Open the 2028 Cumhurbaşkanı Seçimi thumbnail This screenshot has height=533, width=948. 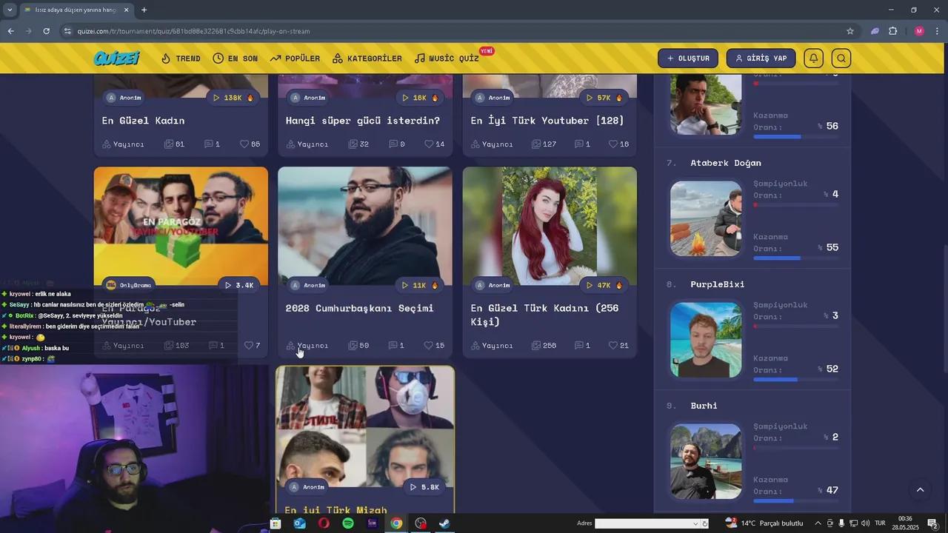point(365,226)
